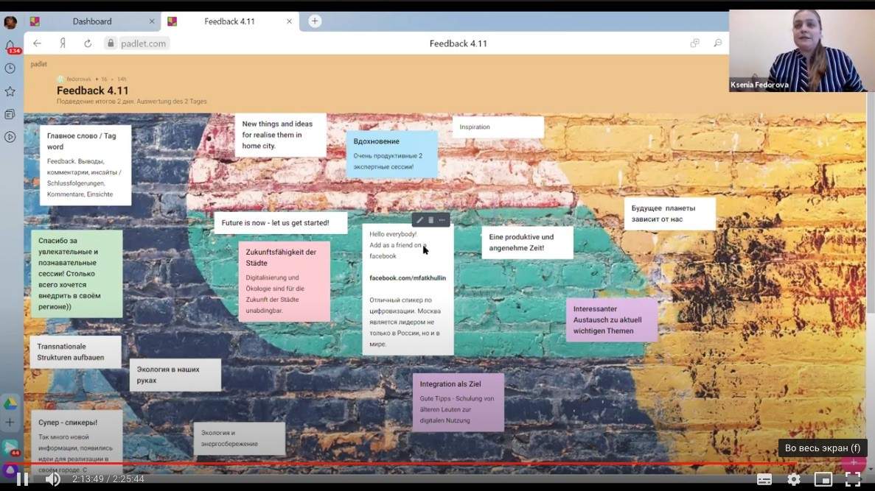Open Alice assistant icon at sidebar bottom
Image resolution: width=875 pixels, height=491 pixels.
coord(10,471)
